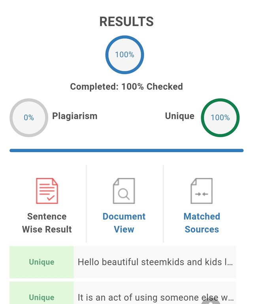Click the blue 100% completed circle

pos(125,55)
